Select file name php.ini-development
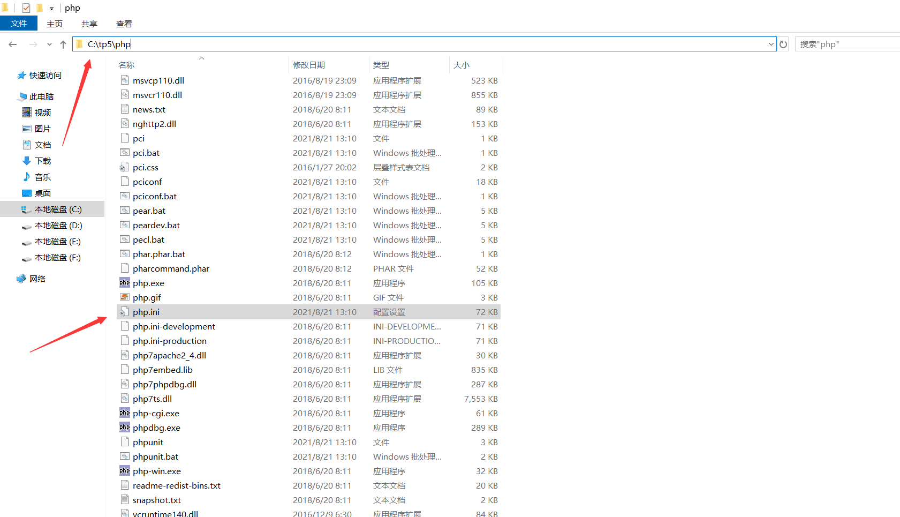The image size is (900, 517). 174,326
